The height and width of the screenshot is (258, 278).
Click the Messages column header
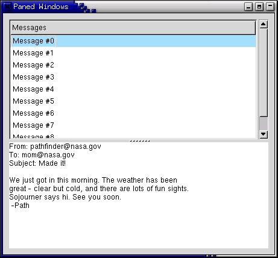133,28
